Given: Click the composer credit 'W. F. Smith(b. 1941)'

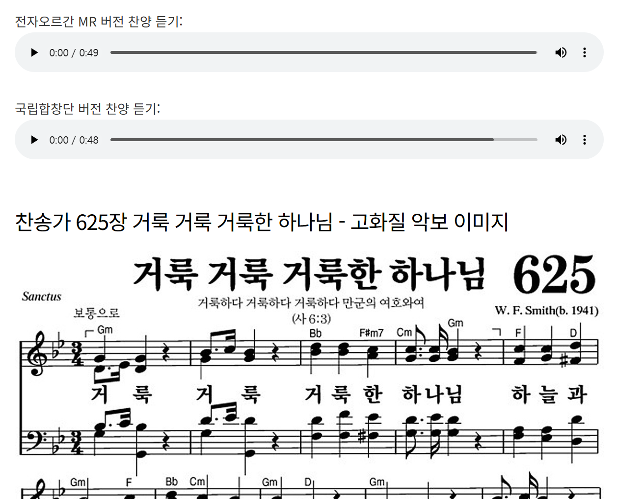Looking at the screenshot, I should [547, 311].
